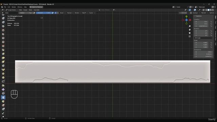217x122 pixels.
Task: Open the Brush settings dropdown
Action: [62, 13]
